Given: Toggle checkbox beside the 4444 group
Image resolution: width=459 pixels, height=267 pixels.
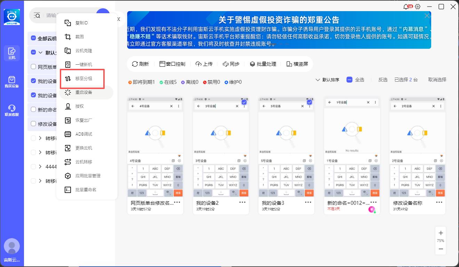Looking at the screenshot, I should point(33,167).
